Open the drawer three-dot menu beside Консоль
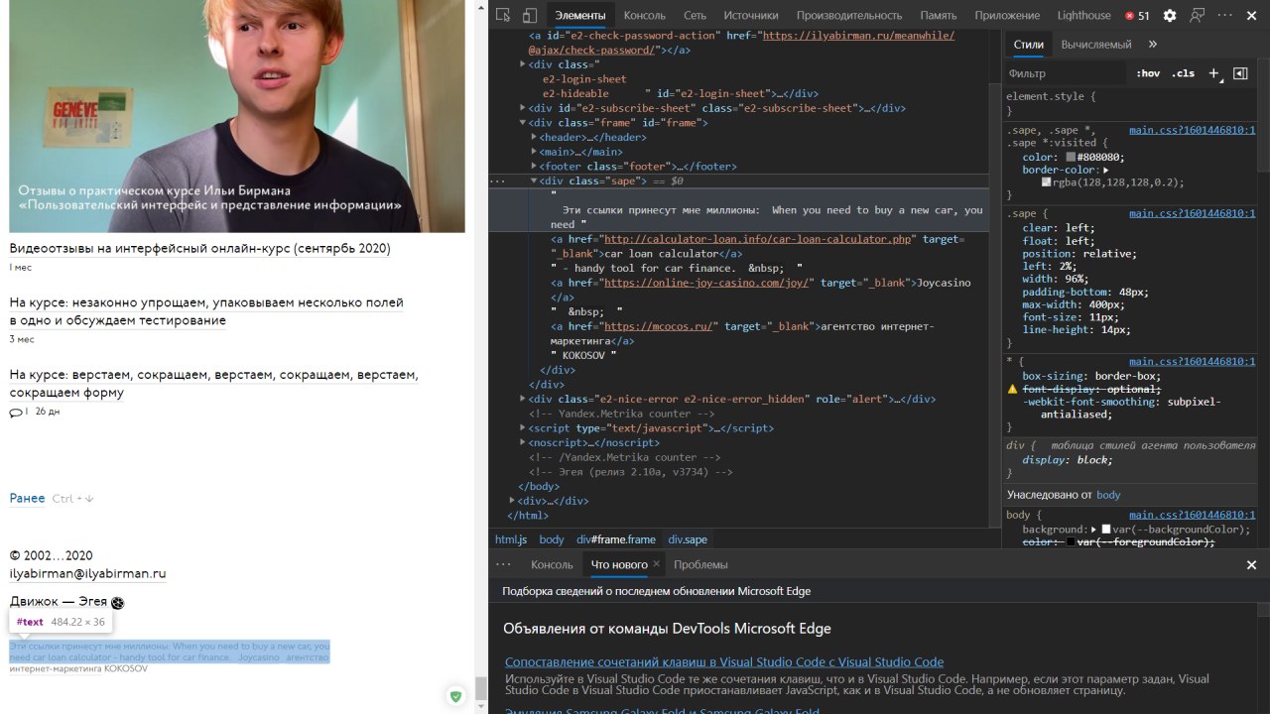The height and width of the screenshot is (714, 1270). point(503,564)
